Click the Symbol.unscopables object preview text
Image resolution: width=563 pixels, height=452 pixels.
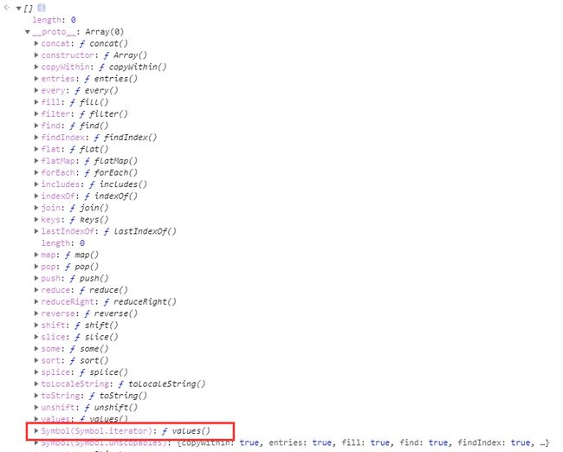click(x=363, y=442)
